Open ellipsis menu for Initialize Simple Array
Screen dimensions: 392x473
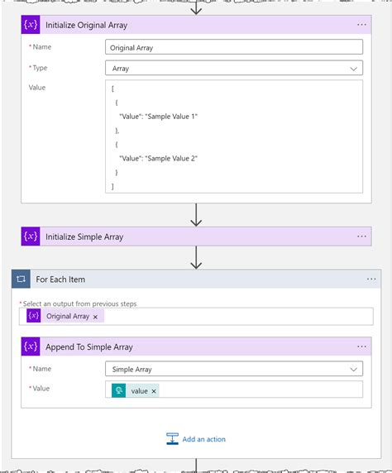(361, 236)
